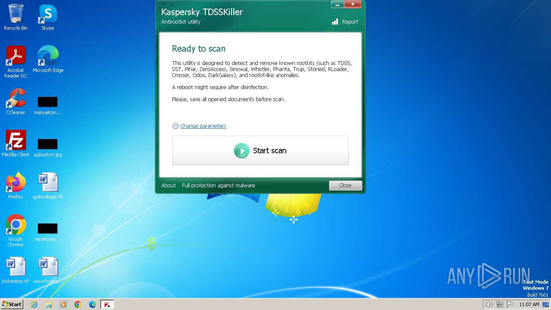Click the Close button in TDSSKiller

click(x=345, y=186)
